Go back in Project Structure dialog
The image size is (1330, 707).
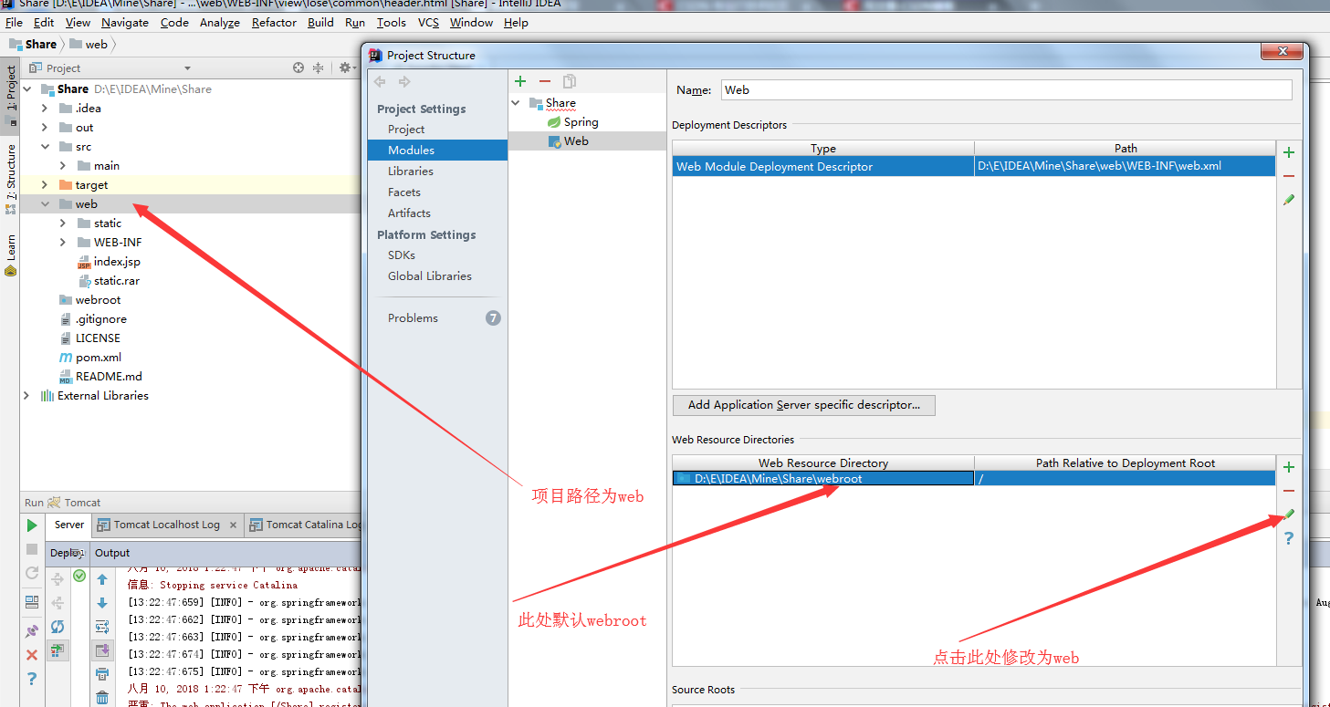point(380,81)
